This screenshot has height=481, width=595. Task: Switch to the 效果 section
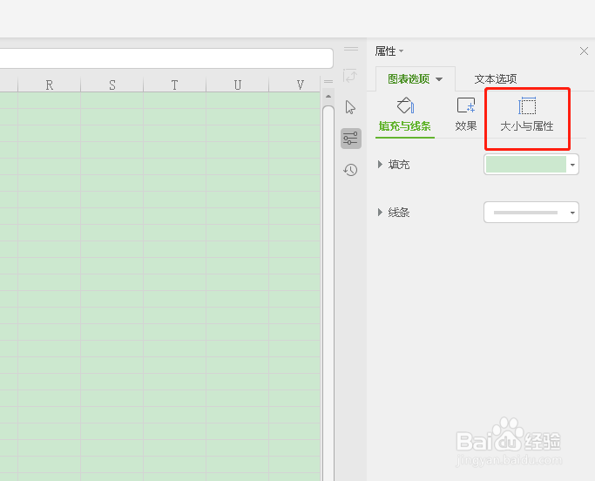(465, 115)
